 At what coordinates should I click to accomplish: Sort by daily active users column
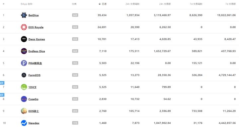pos(103,4)
